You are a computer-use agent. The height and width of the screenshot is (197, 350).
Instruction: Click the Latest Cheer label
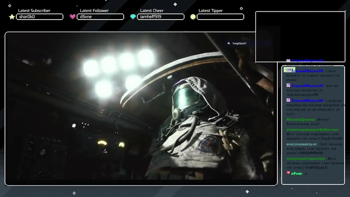[x=152, y=11]
